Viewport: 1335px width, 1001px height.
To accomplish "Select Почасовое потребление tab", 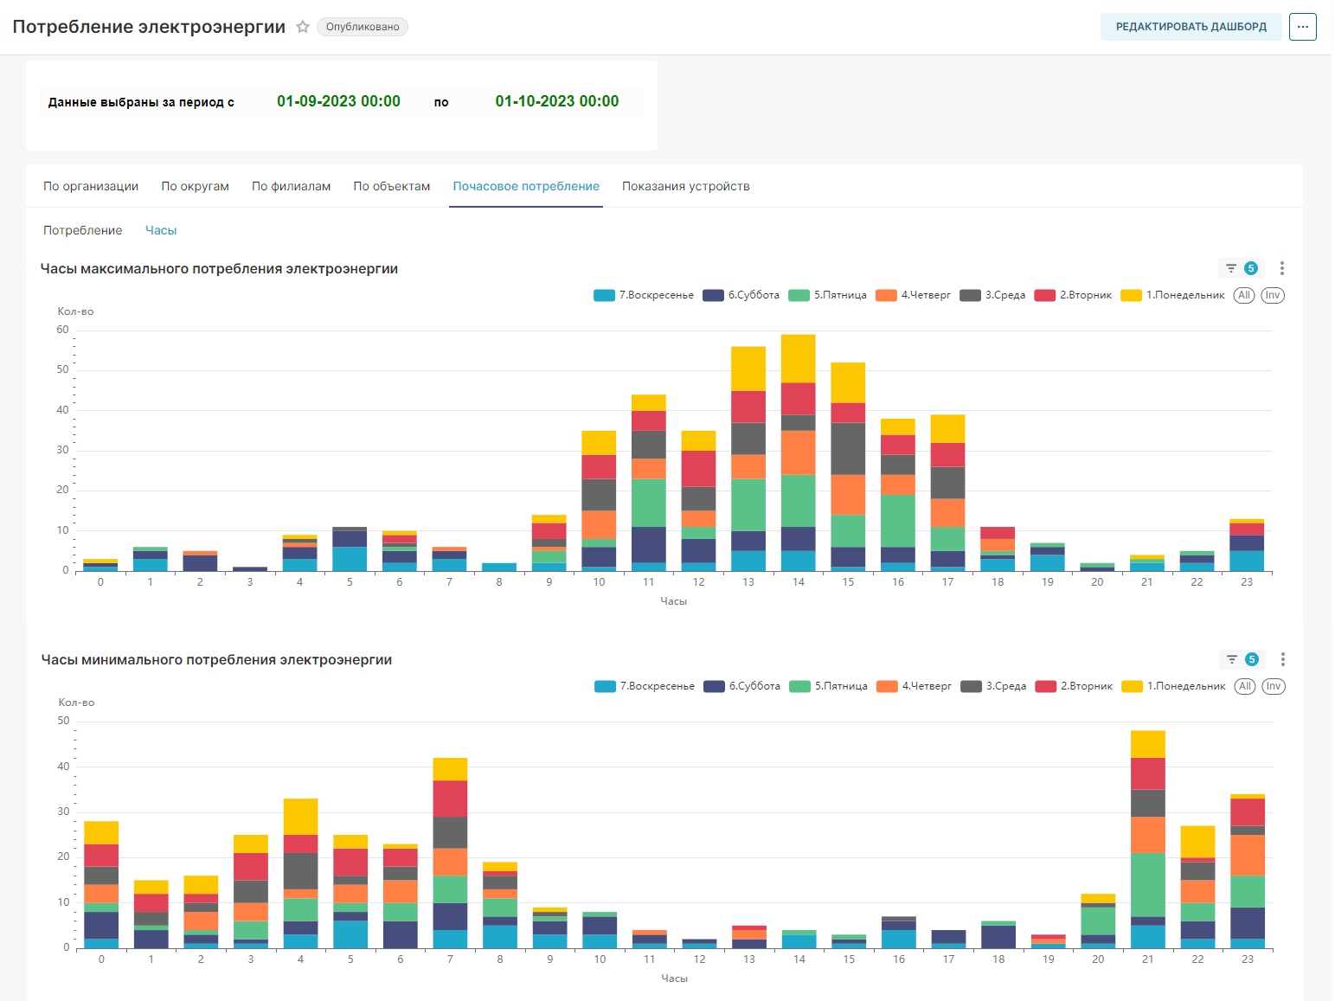I will [x=526, y=186].
